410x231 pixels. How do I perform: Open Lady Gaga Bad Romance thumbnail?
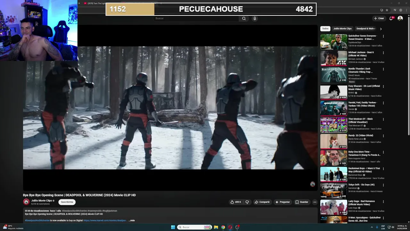tap(334, 207)
